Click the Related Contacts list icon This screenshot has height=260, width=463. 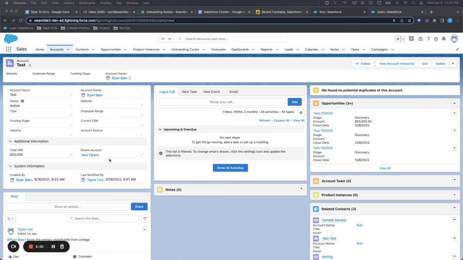(x=316, y=209)
